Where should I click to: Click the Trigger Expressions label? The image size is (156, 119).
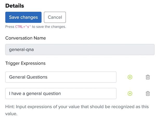pos(25,63)
